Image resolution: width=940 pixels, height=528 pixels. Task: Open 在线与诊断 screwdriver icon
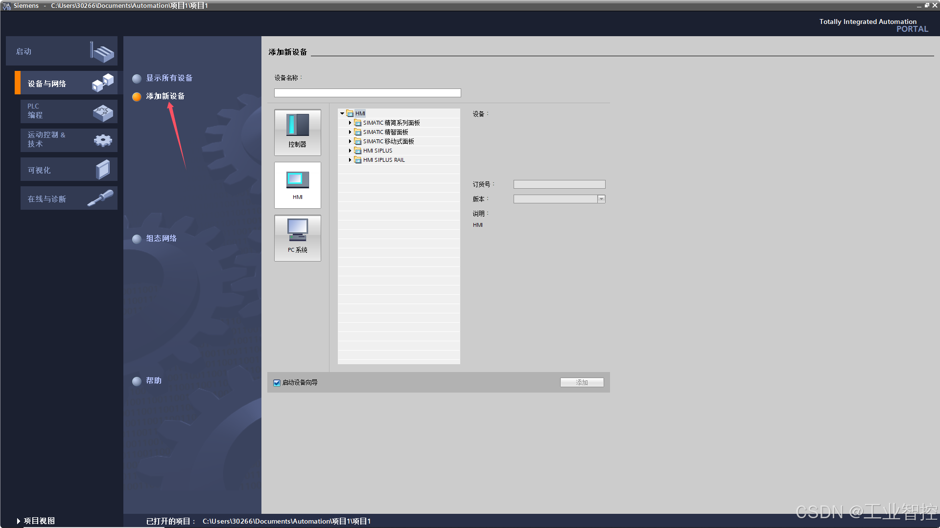[x=100, y=198]
